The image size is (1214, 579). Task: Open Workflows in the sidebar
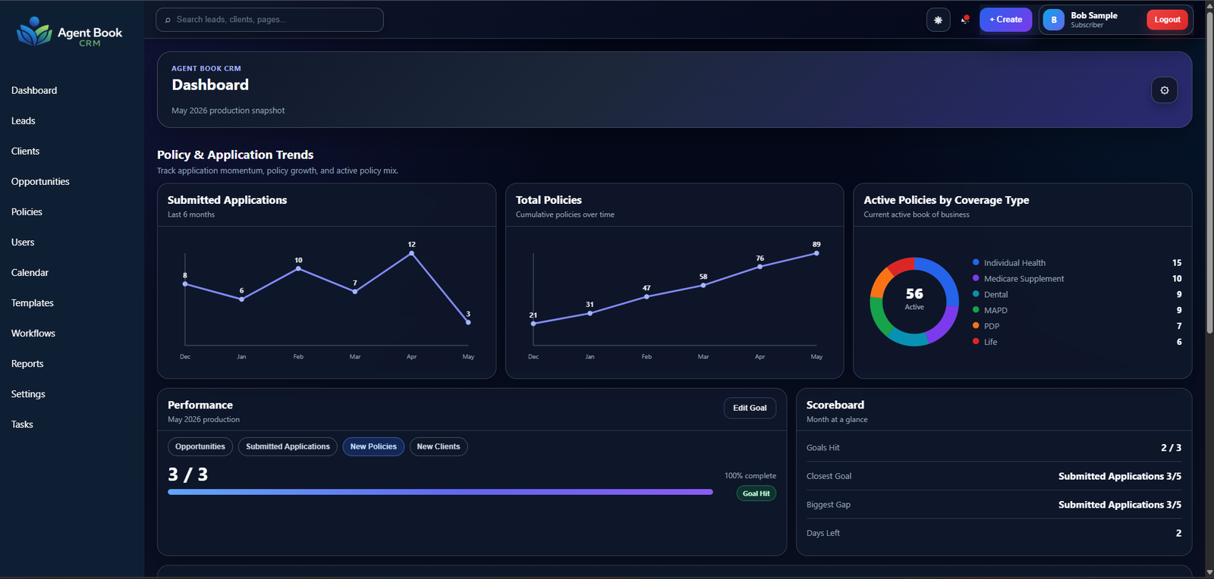pyautogui.click(x=33, y=333)
